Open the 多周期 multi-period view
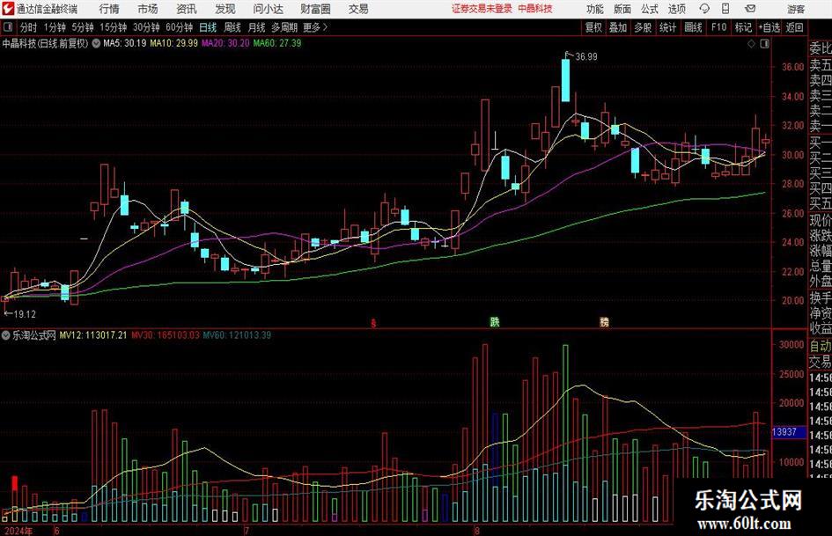 (x=284, y=27)
